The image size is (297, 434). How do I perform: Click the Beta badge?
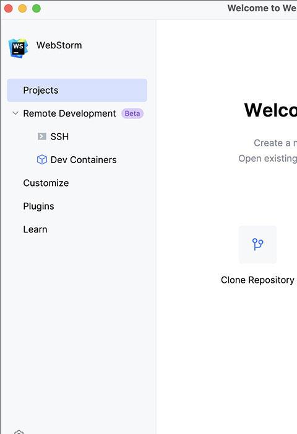point(132,113)
